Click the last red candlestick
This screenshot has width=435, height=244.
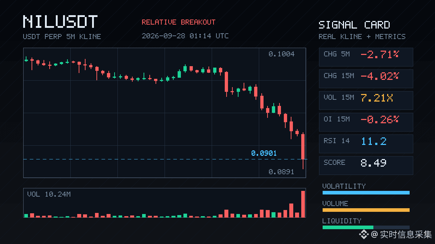tap(303, 151)
